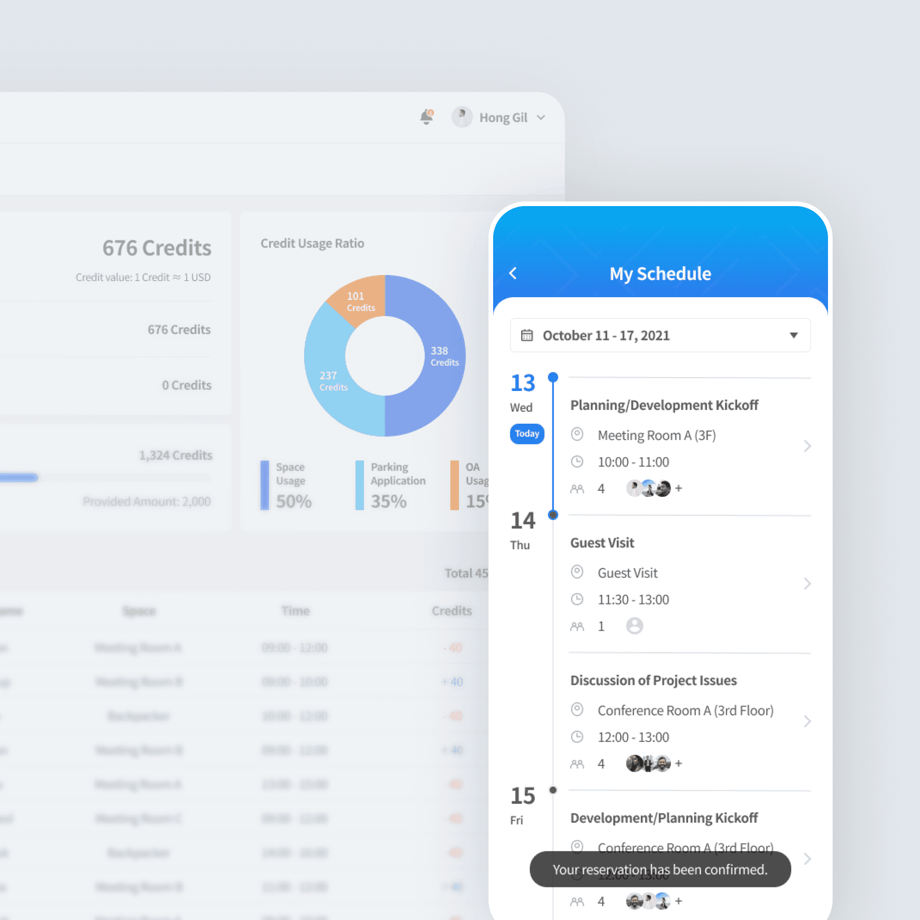This screenshot has width=920, height=920.
Task: Click Hong Gil's profile avatar
Action: pyautogui.click(x=461, y=117)
